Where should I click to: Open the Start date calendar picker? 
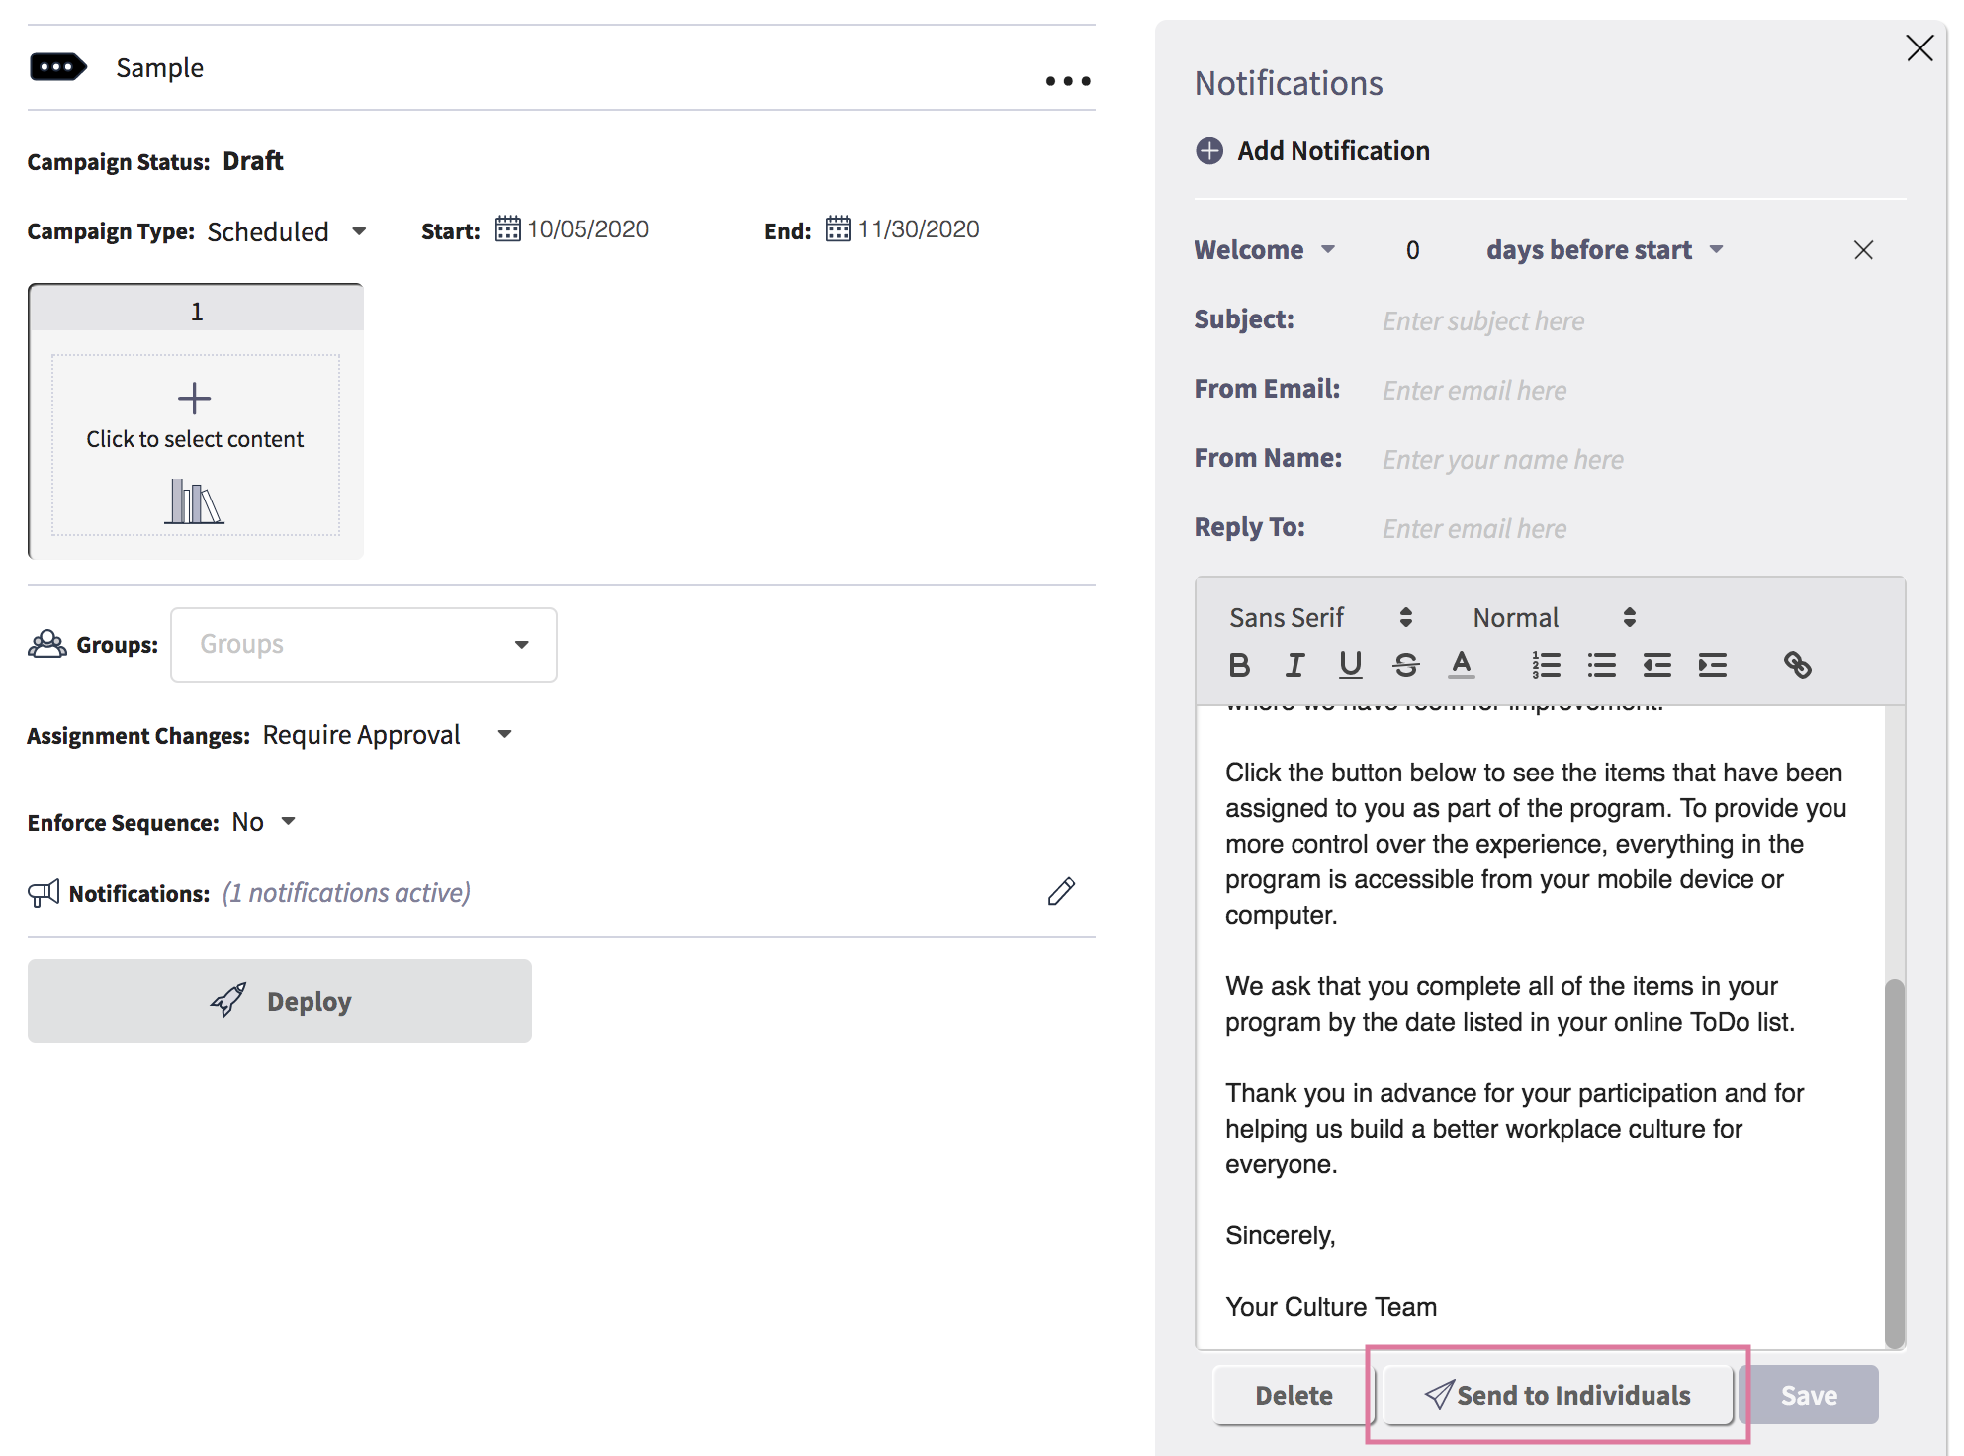point(507,229)
